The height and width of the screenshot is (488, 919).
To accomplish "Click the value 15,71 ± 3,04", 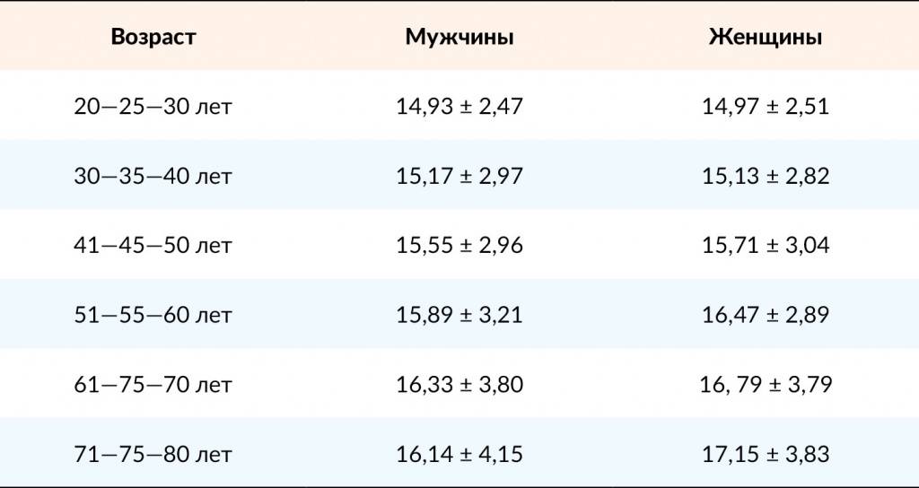I will pos(766,245).
